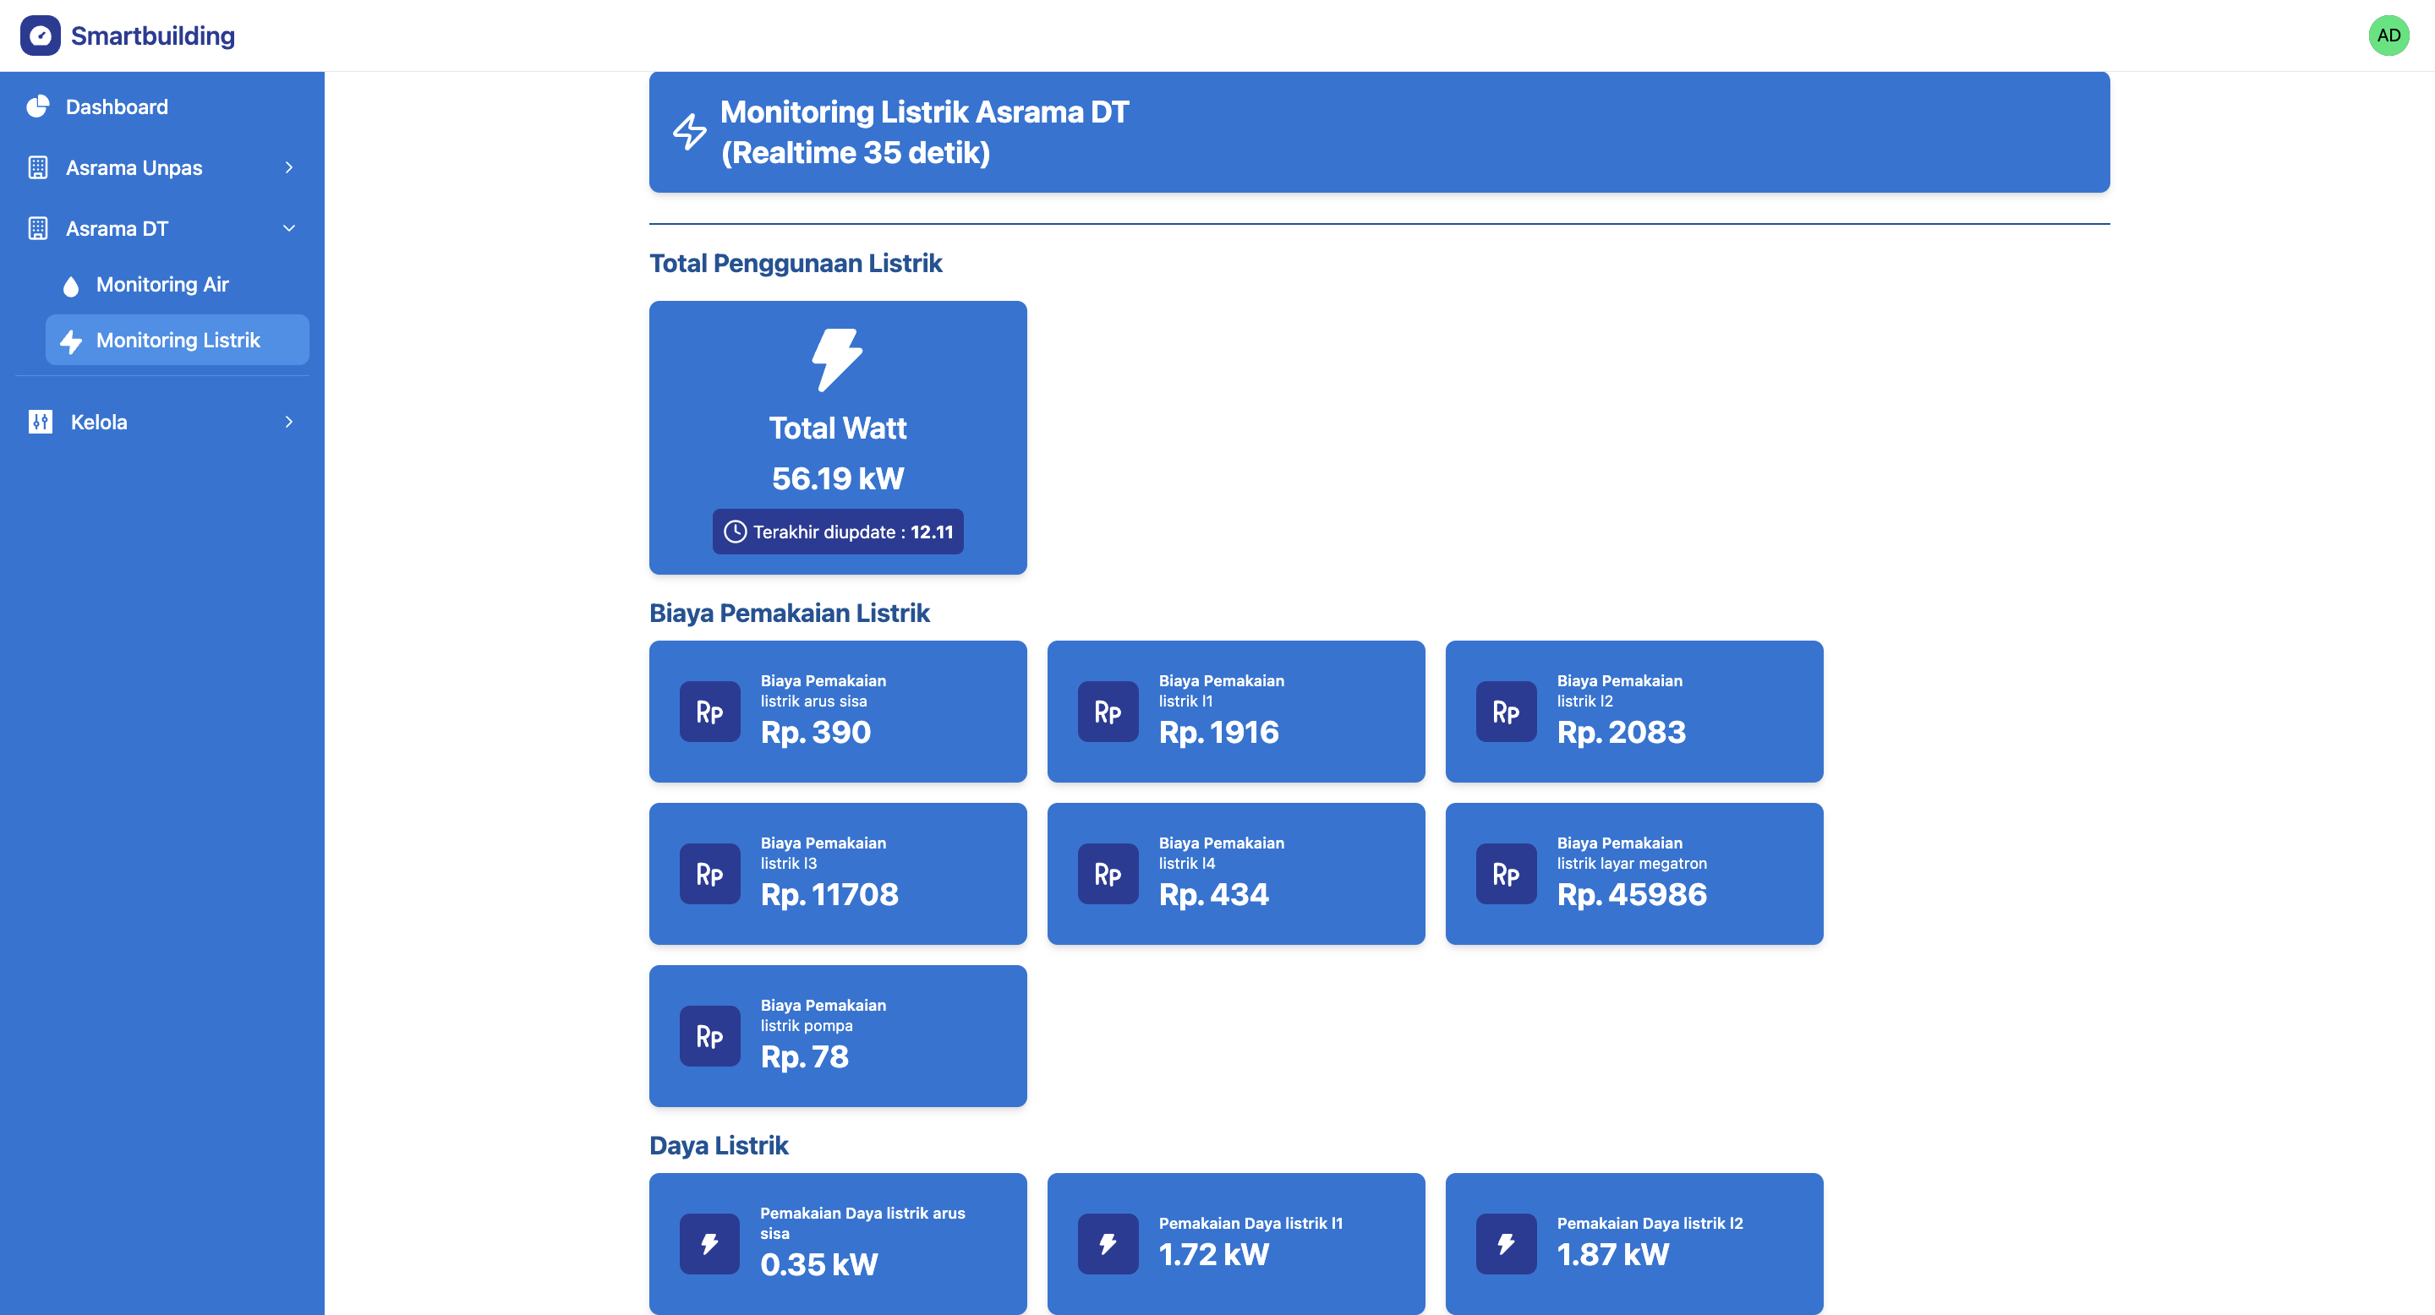Click the Rp icon on listrik arus sisa cost card
Image resolution: width=2435 pixels, height=1315 pixels.
[x=710, y=712]
